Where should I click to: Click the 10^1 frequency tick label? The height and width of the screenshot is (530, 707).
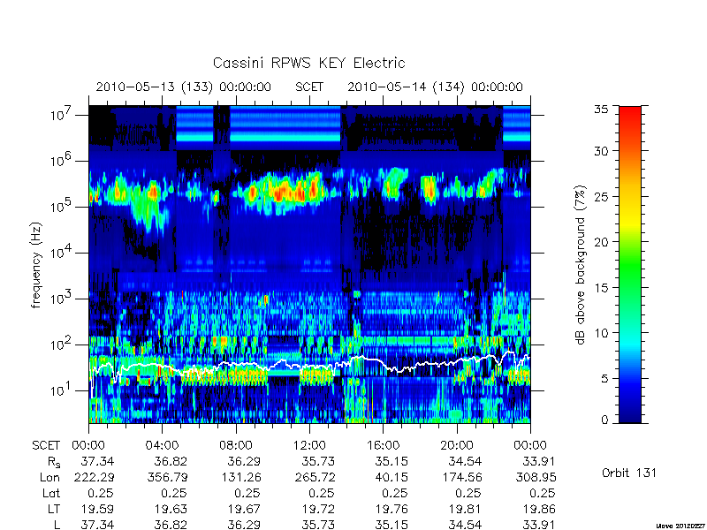pyautogui.click(x=62, y=390)
